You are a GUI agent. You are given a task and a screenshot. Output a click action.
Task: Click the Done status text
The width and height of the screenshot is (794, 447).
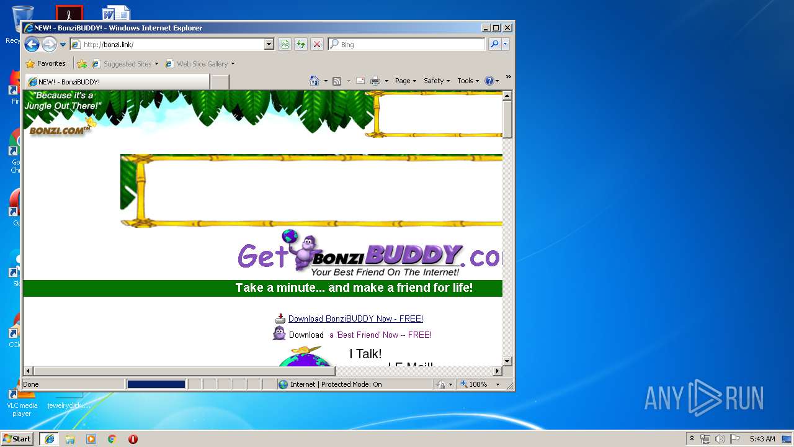click(31, 384)
